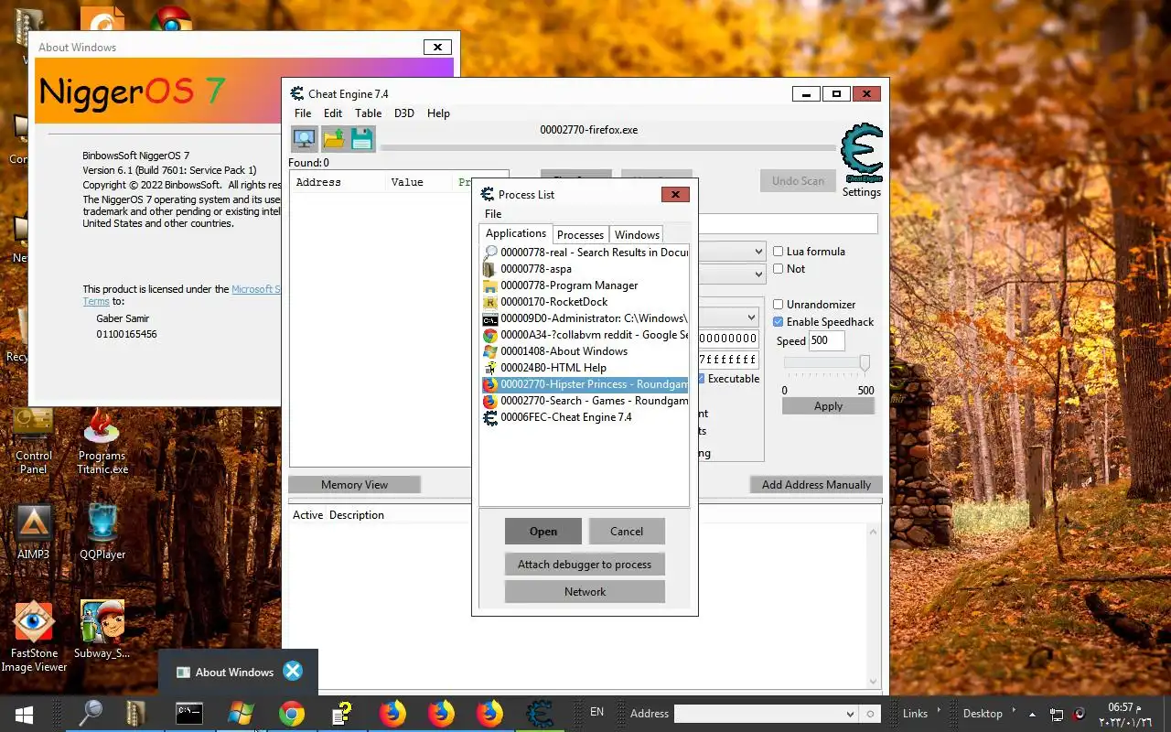Toggle the Executable checkbox
1171x732 pixels.
coord(702,379)
